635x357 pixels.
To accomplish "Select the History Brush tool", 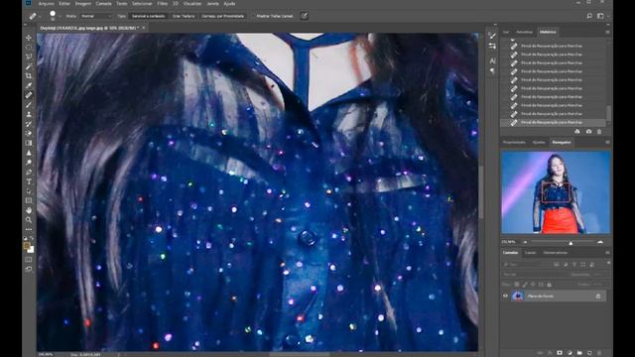I will click(29, 124).
